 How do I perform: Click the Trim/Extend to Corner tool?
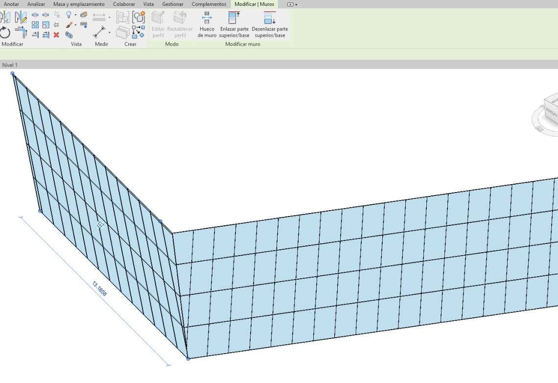(x=21, y=33)
